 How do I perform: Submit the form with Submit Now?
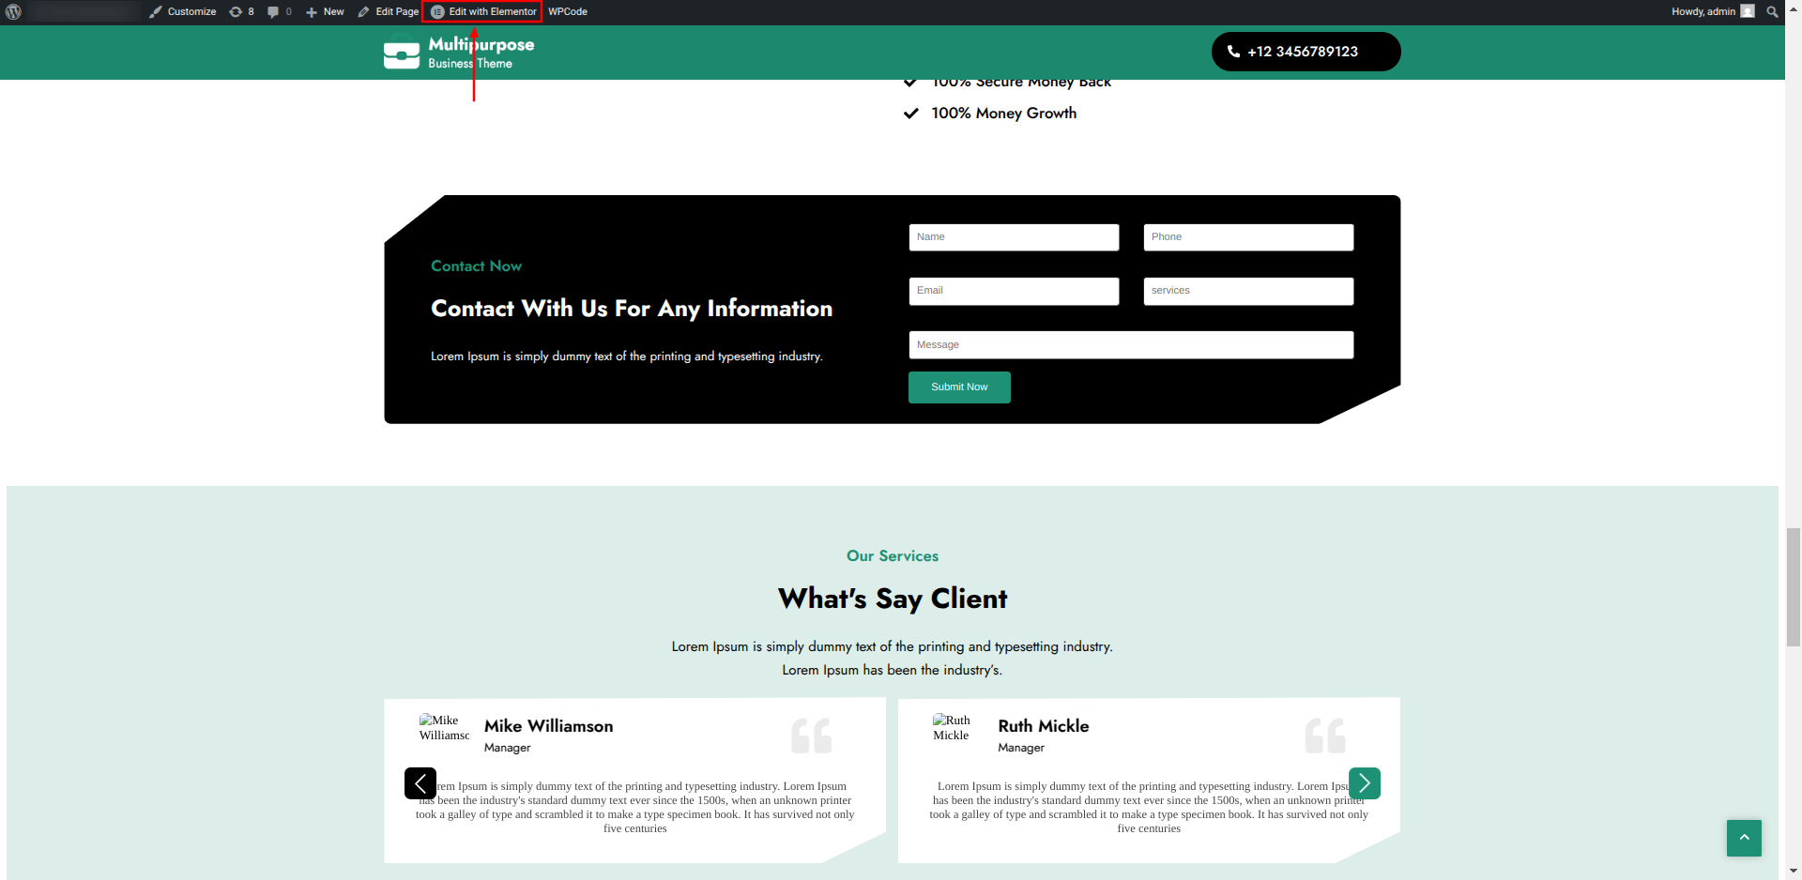click(959, 387)
